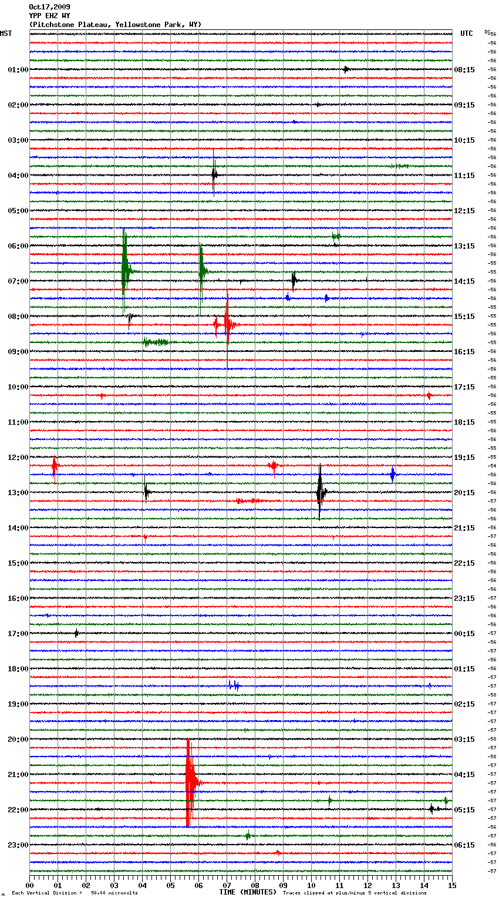Click the "Each Vertical Division = 50.00 microvolts" note
Viewport: 499px width, 901px height.
pos(75,893)
